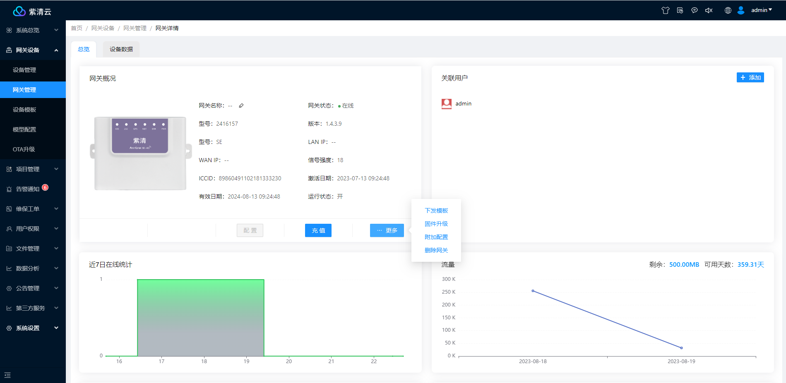Select 删除网关 from the more menu
This screenshot has width=786, height=383.
436,250
